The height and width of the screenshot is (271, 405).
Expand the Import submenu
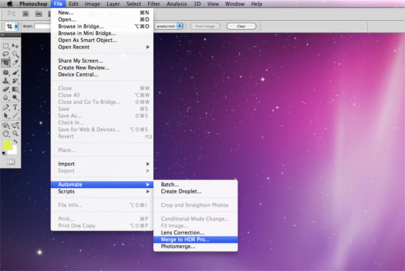point(103,164)
